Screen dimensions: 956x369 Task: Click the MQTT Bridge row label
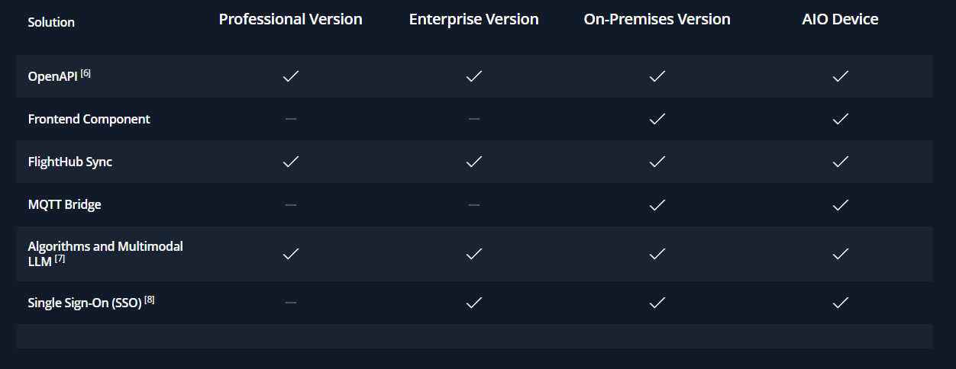click(x=64, y=204)
